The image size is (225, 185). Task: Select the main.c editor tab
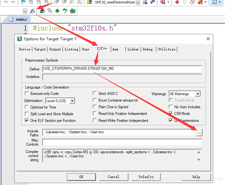[x=19, y=19]
